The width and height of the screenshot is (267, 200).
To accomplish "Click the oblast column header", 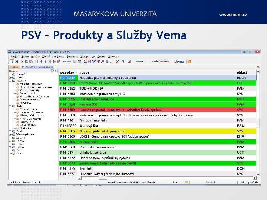I will click(246, 73).
